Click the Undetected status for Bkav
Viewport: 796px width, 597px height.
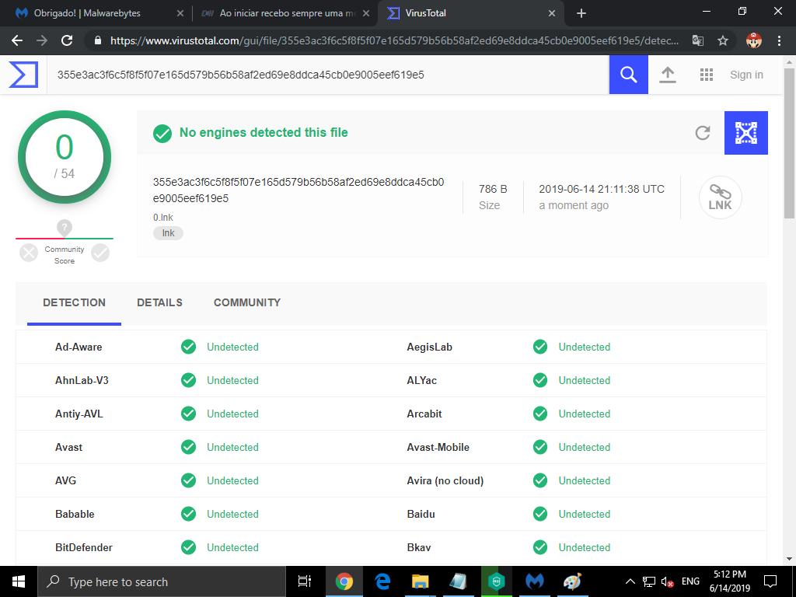[585, 547]
